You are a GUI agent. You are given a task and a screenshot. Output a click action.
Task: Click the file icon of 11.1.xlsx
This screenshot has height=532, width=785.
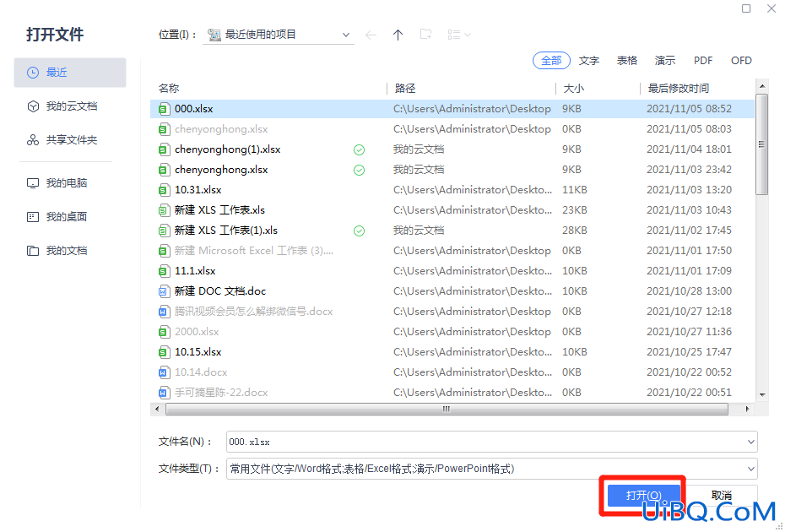(164, 271)
